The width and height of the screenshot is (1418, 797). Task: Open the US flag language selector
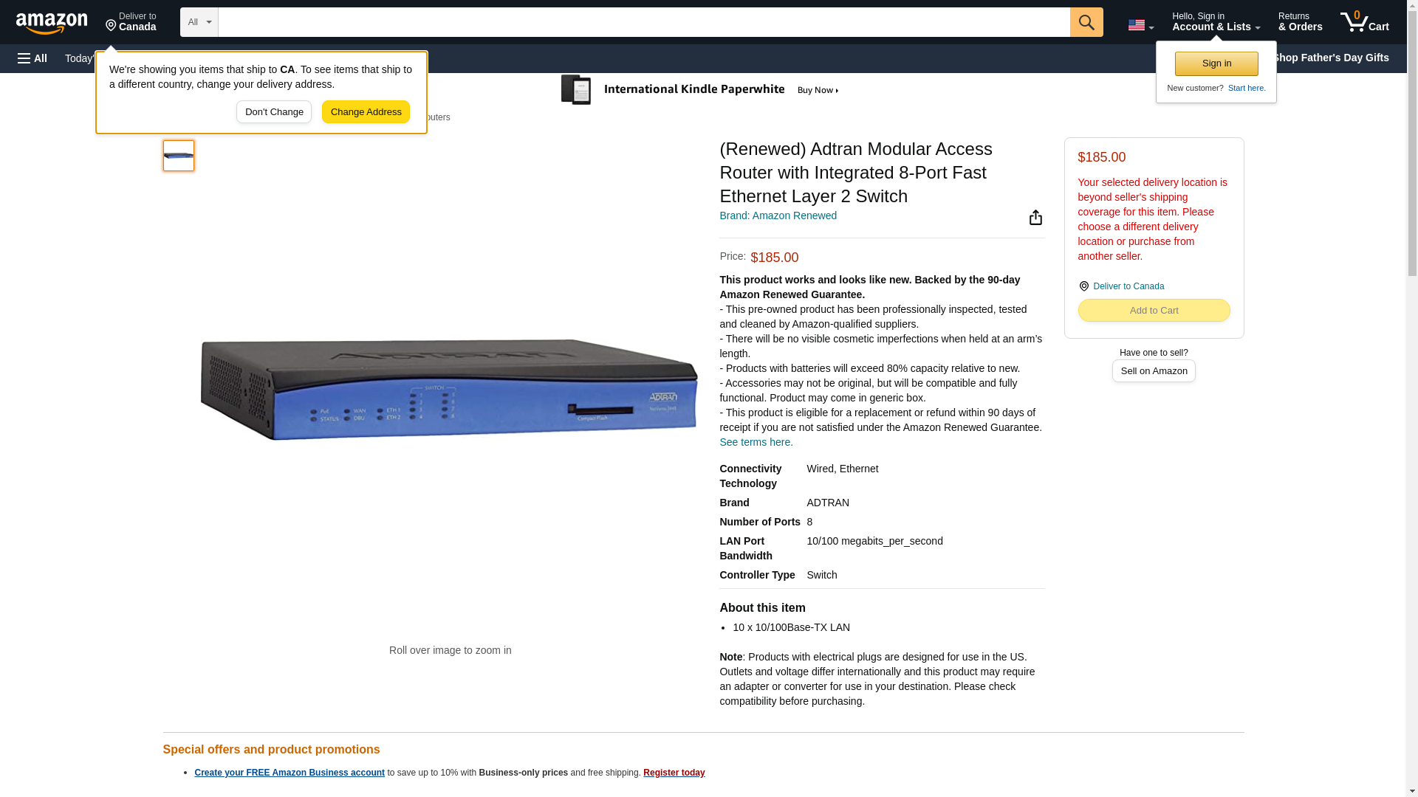(1140, 25)
